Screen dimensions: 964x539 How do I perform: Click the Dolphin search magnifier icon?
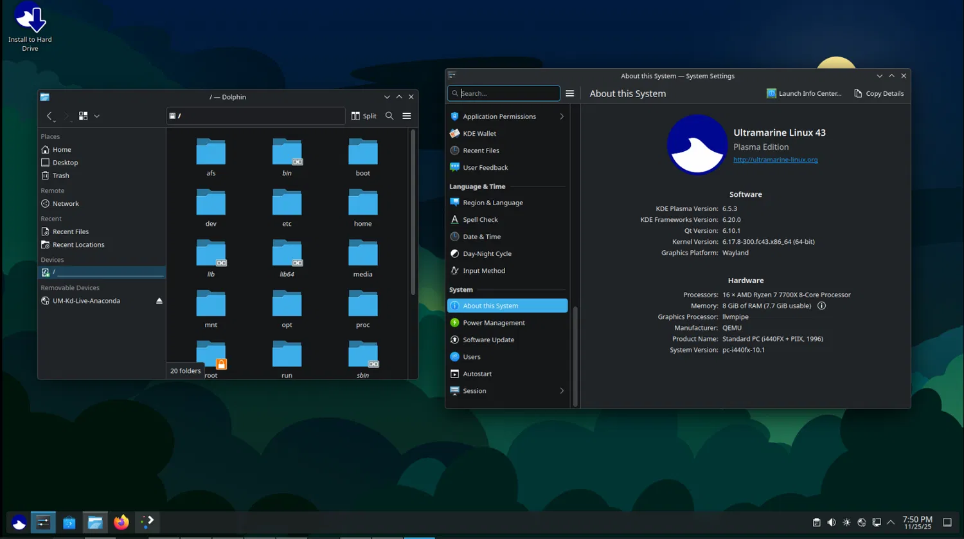point(389,116)
